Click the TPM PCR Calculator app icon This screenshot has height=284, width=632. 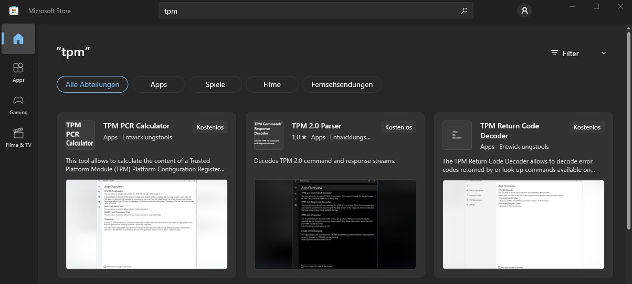pyautogui.click(x=80, y=135)
